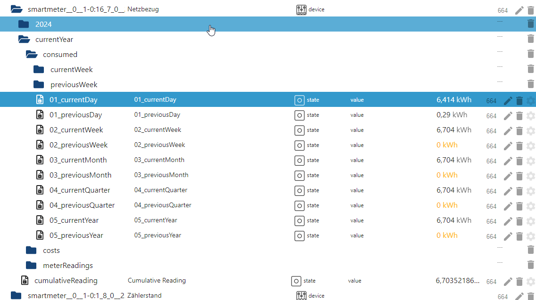Click the 03_currentMonth 6,704 kWh value
Screen dimensions: 536x300
pos(453,160)
